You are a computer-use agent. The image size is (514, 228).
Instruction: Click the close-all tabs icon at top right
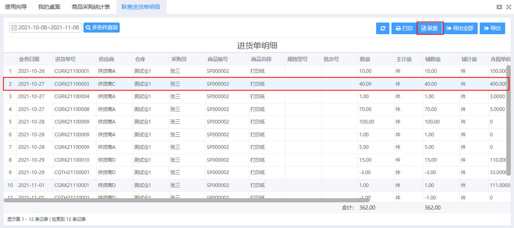pyautogui.click(x=499, y=7)
